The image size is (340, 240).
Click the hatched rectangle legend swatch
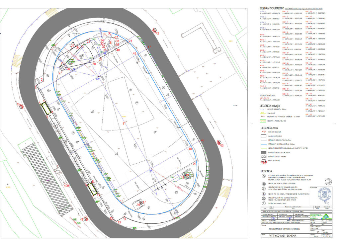[x=263, y=156]
